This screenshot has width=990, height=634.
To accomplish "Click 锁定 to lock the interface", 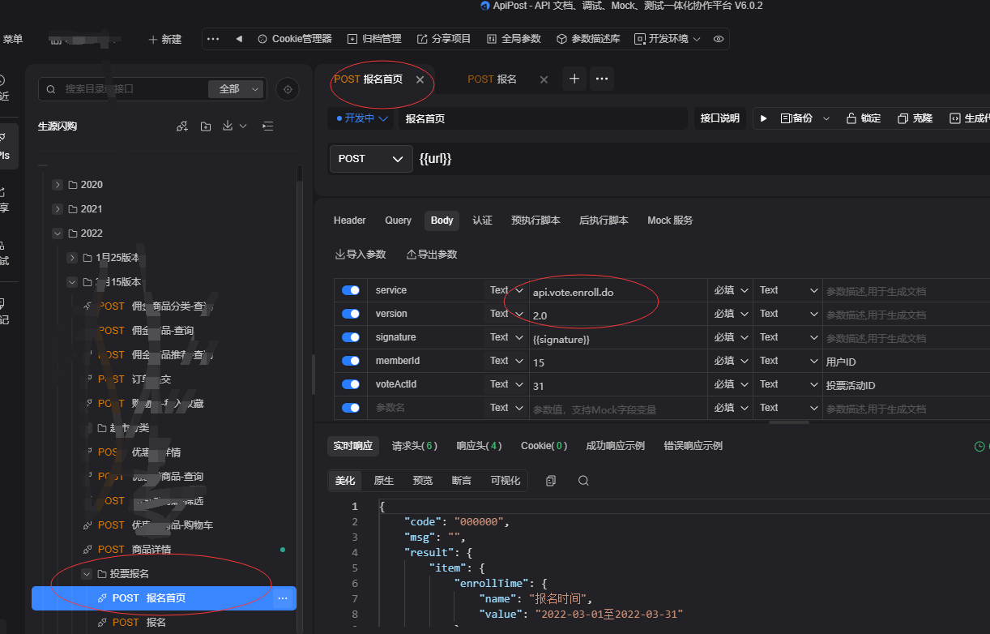I will click(864, 118).
